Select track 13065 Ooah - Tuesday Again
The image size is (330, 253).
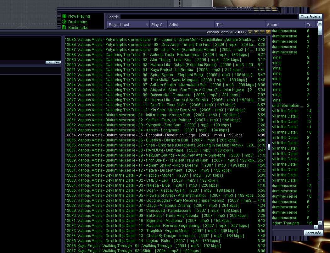165,190
